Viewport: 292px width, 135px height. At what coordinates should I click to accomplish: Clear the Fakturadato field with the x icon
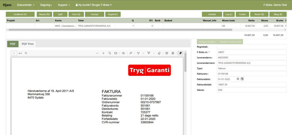click(238, 79)
